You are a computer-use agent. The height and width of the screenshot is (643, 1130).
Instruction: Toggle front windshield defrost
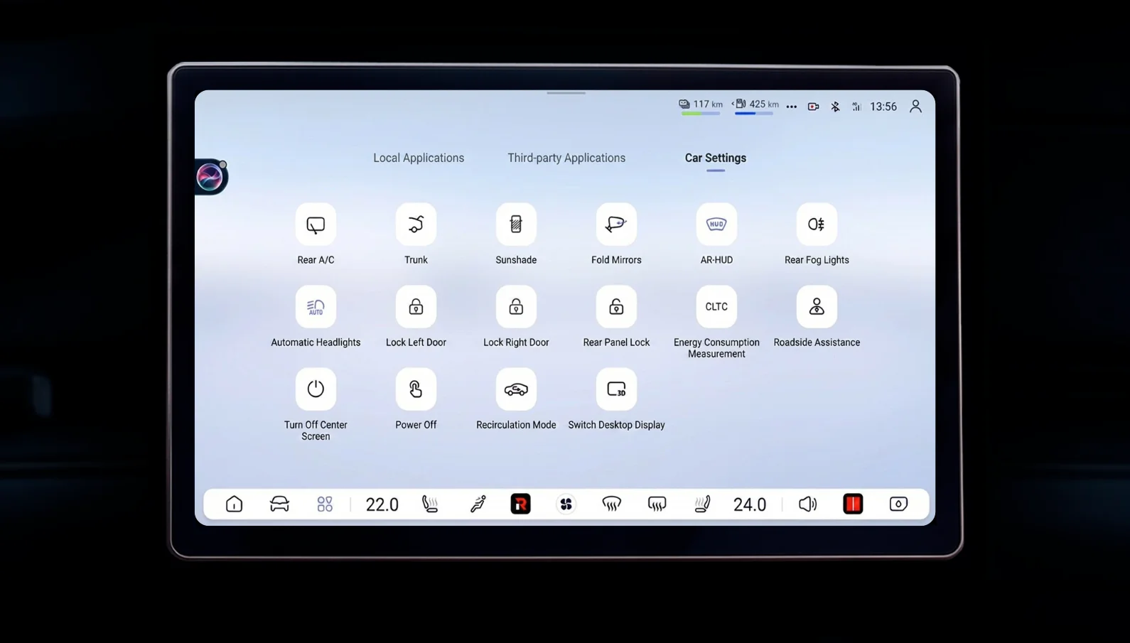pyautogui.click(x=611, y=504)
